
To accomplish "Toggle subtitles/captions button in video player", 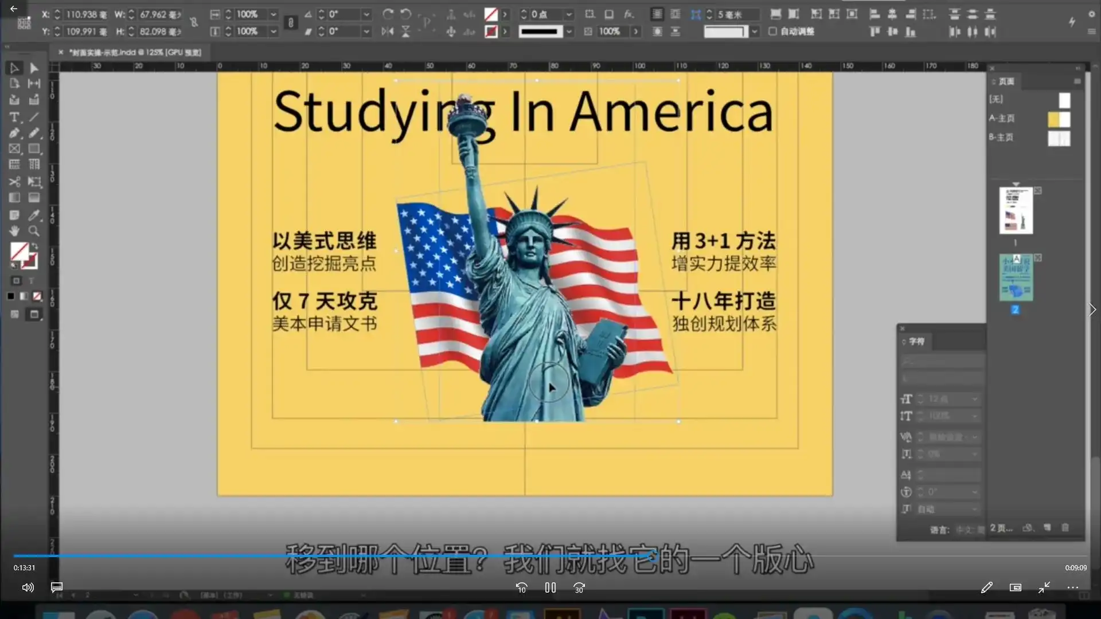I will coord(56,587).
